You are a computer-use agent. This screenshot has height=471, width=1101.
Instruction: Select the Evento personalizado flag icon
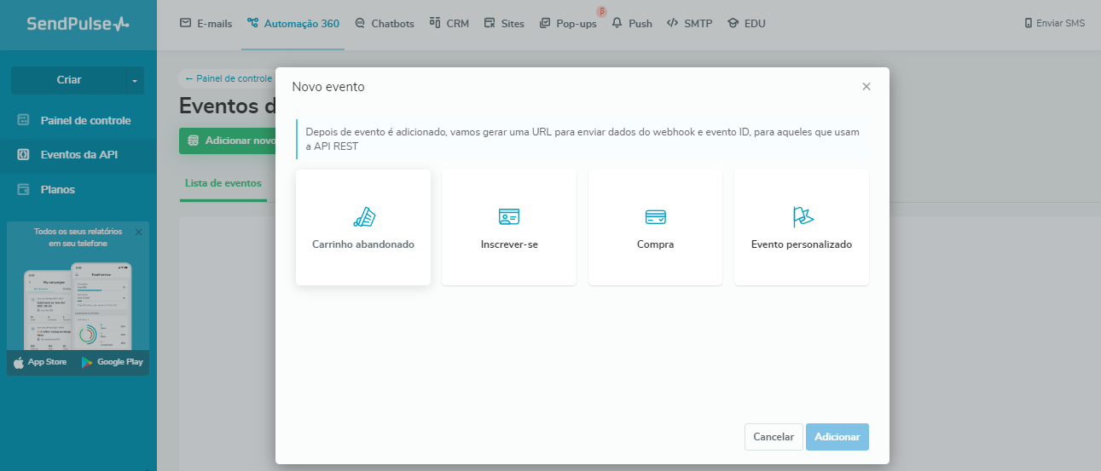click(802, 217)
